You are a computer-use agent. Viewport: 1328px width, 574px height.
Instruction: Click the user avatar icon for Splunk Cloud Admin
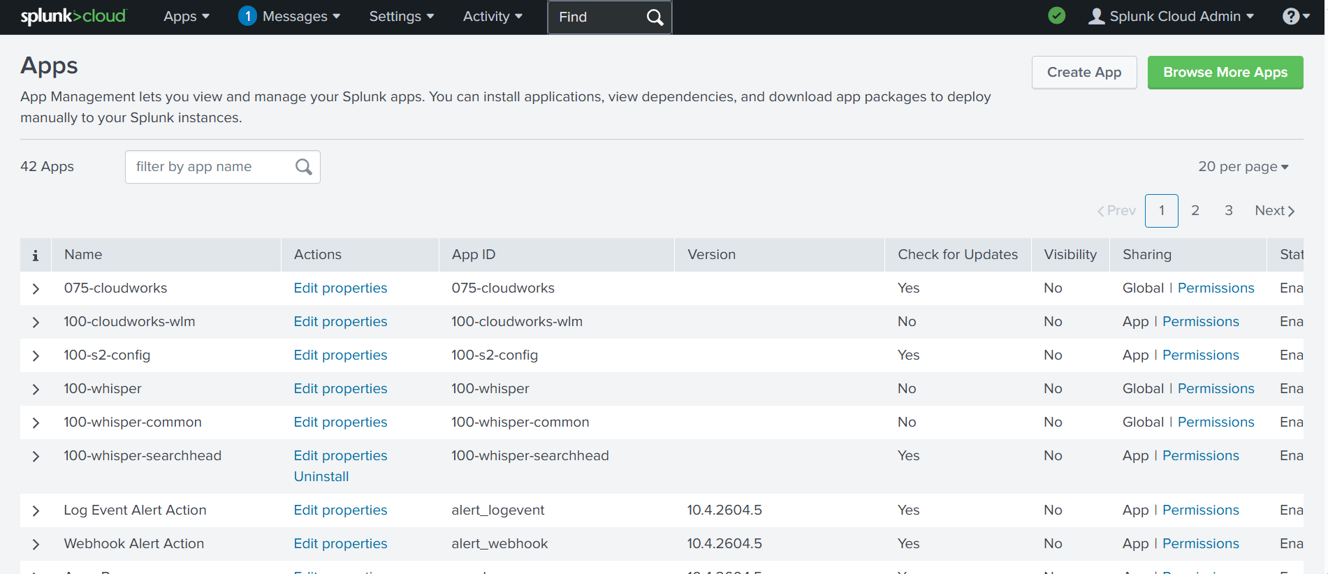pyautogui.click(x=1097, y=16)
